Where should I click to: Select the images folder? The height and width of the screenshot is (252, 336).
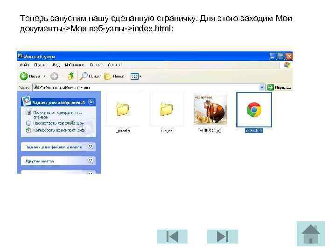(x=167, y=109)
